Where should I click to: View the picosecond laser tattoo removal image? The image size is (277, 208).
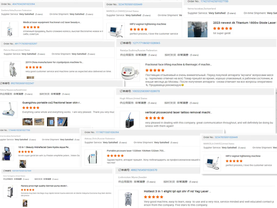pyautogui.click(x=130, y=120)
